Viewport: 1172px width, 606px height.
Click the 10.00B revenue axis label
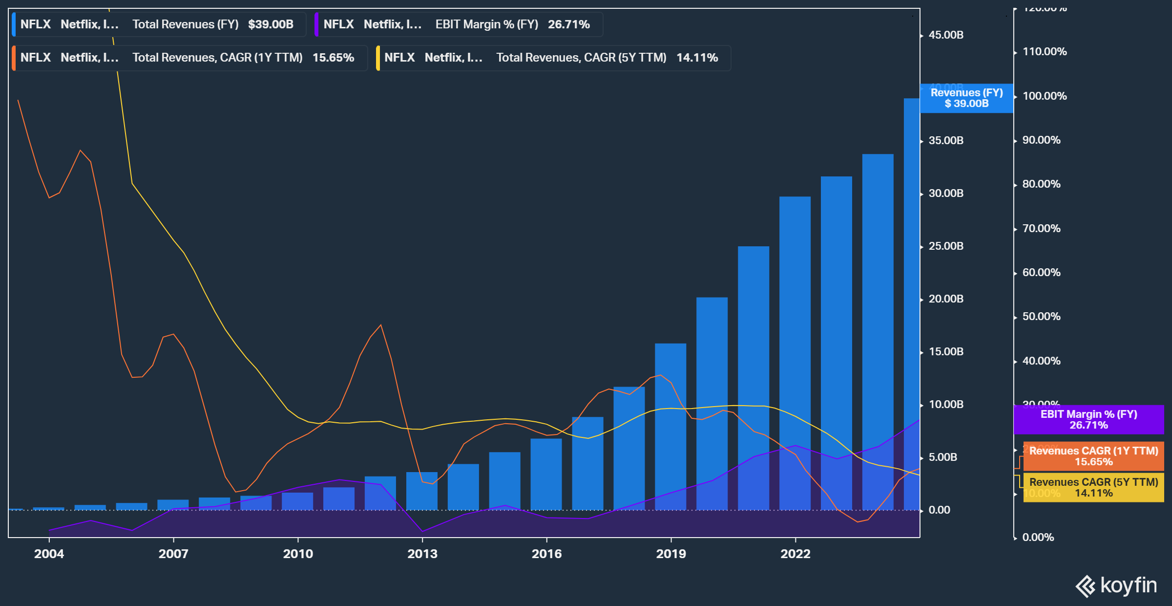[946, 405]
